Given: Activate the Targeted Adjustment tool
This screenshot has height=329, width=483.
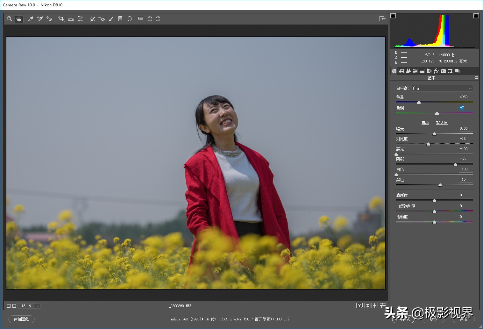Looking at the screenshot, I should (x=49, y=19).
